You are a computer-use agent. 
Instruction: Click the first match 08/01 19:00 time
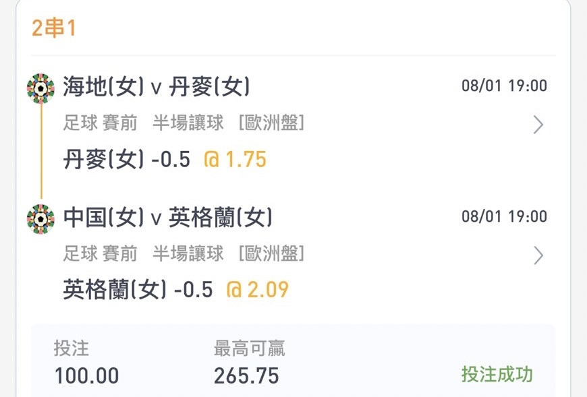pos(504,86)
